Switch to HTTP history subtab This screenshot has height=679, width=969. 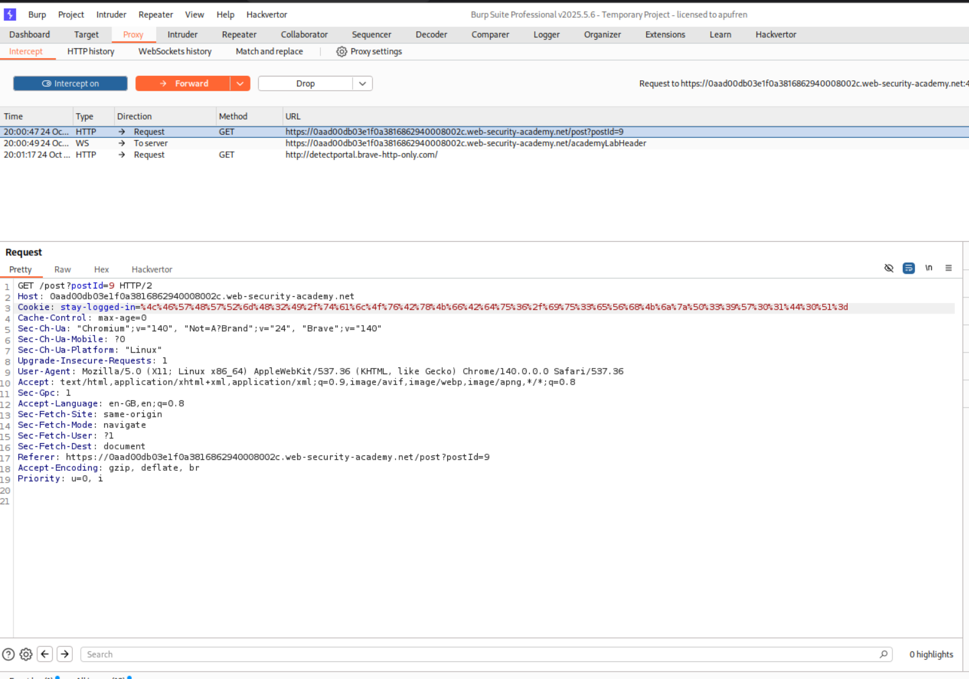pyautogui.click(x=91, y=51)
